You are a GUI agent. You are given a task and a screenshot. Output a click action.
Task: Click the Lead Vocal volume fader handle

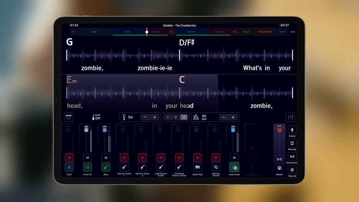click(x=233, y=129)
